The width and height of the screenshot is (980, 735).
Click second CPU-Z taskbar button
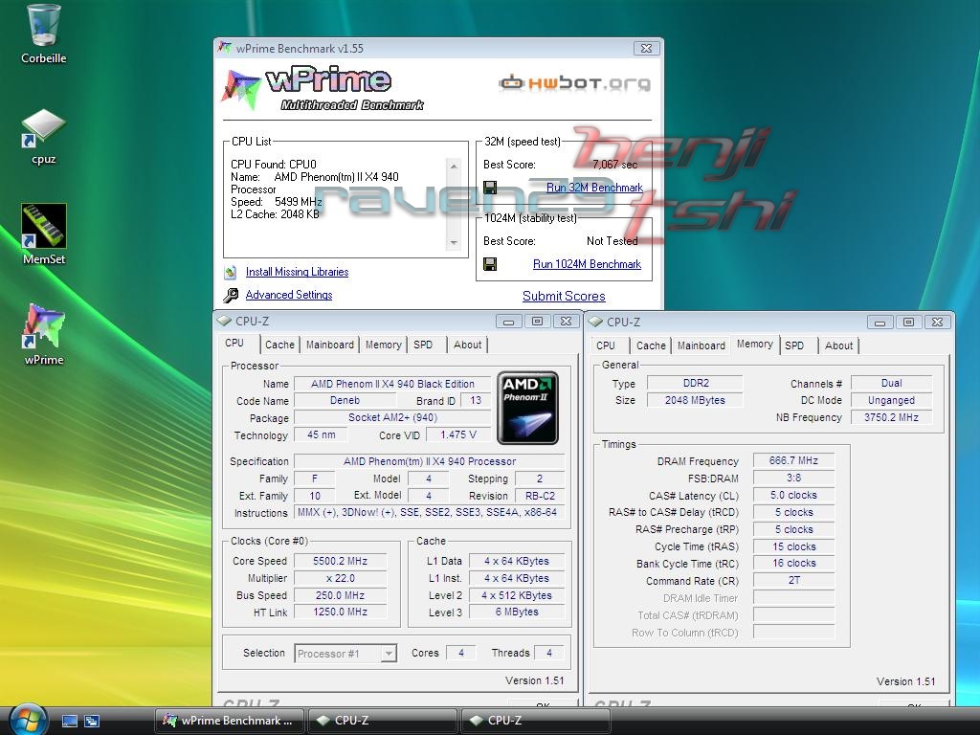(535, 721)
